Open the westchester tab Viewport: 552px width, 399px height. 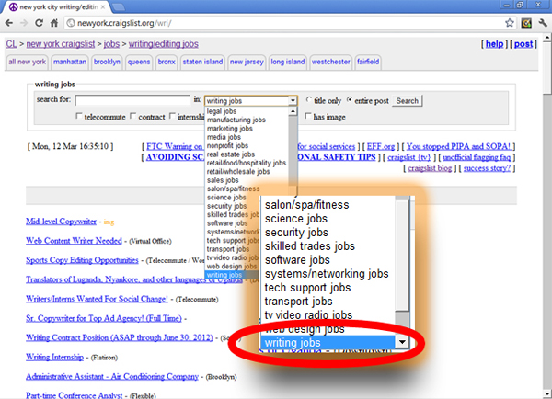[330, 62]
